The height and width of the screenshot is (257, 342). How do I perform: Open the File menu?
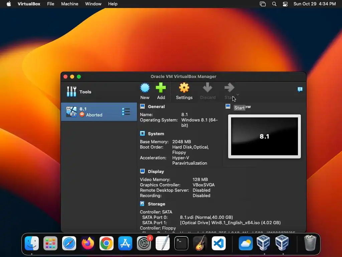tap(51, 4)
